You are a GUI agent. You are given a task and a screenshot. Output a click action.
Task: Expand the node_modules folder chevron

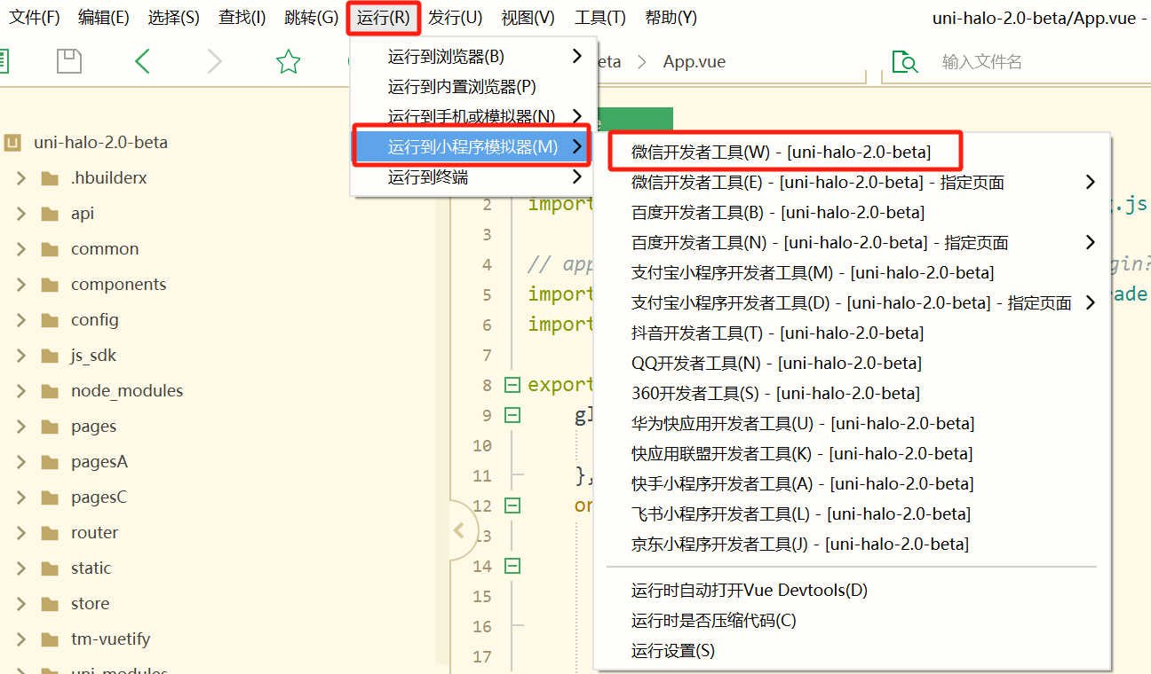pyautogui.click(x=21, y=391)
